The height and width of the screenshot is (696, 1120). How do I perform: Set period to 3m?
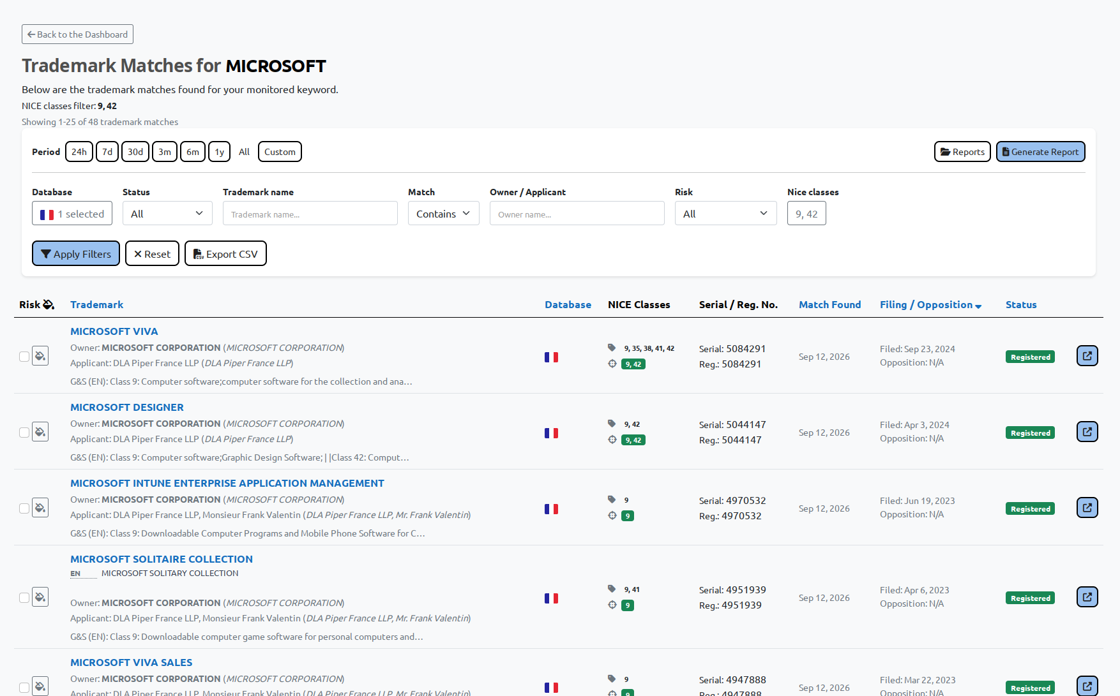165,152
